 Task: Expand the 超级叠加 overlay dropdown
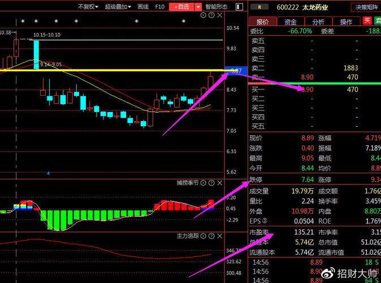(x=118, y=7)
